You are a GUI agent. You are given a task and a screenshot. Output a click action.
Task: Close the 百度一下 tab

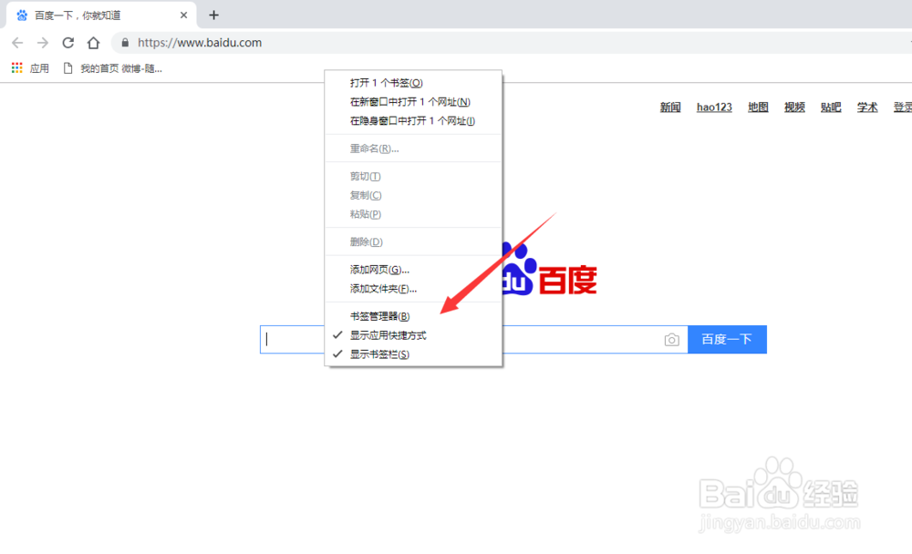point(184,15)
